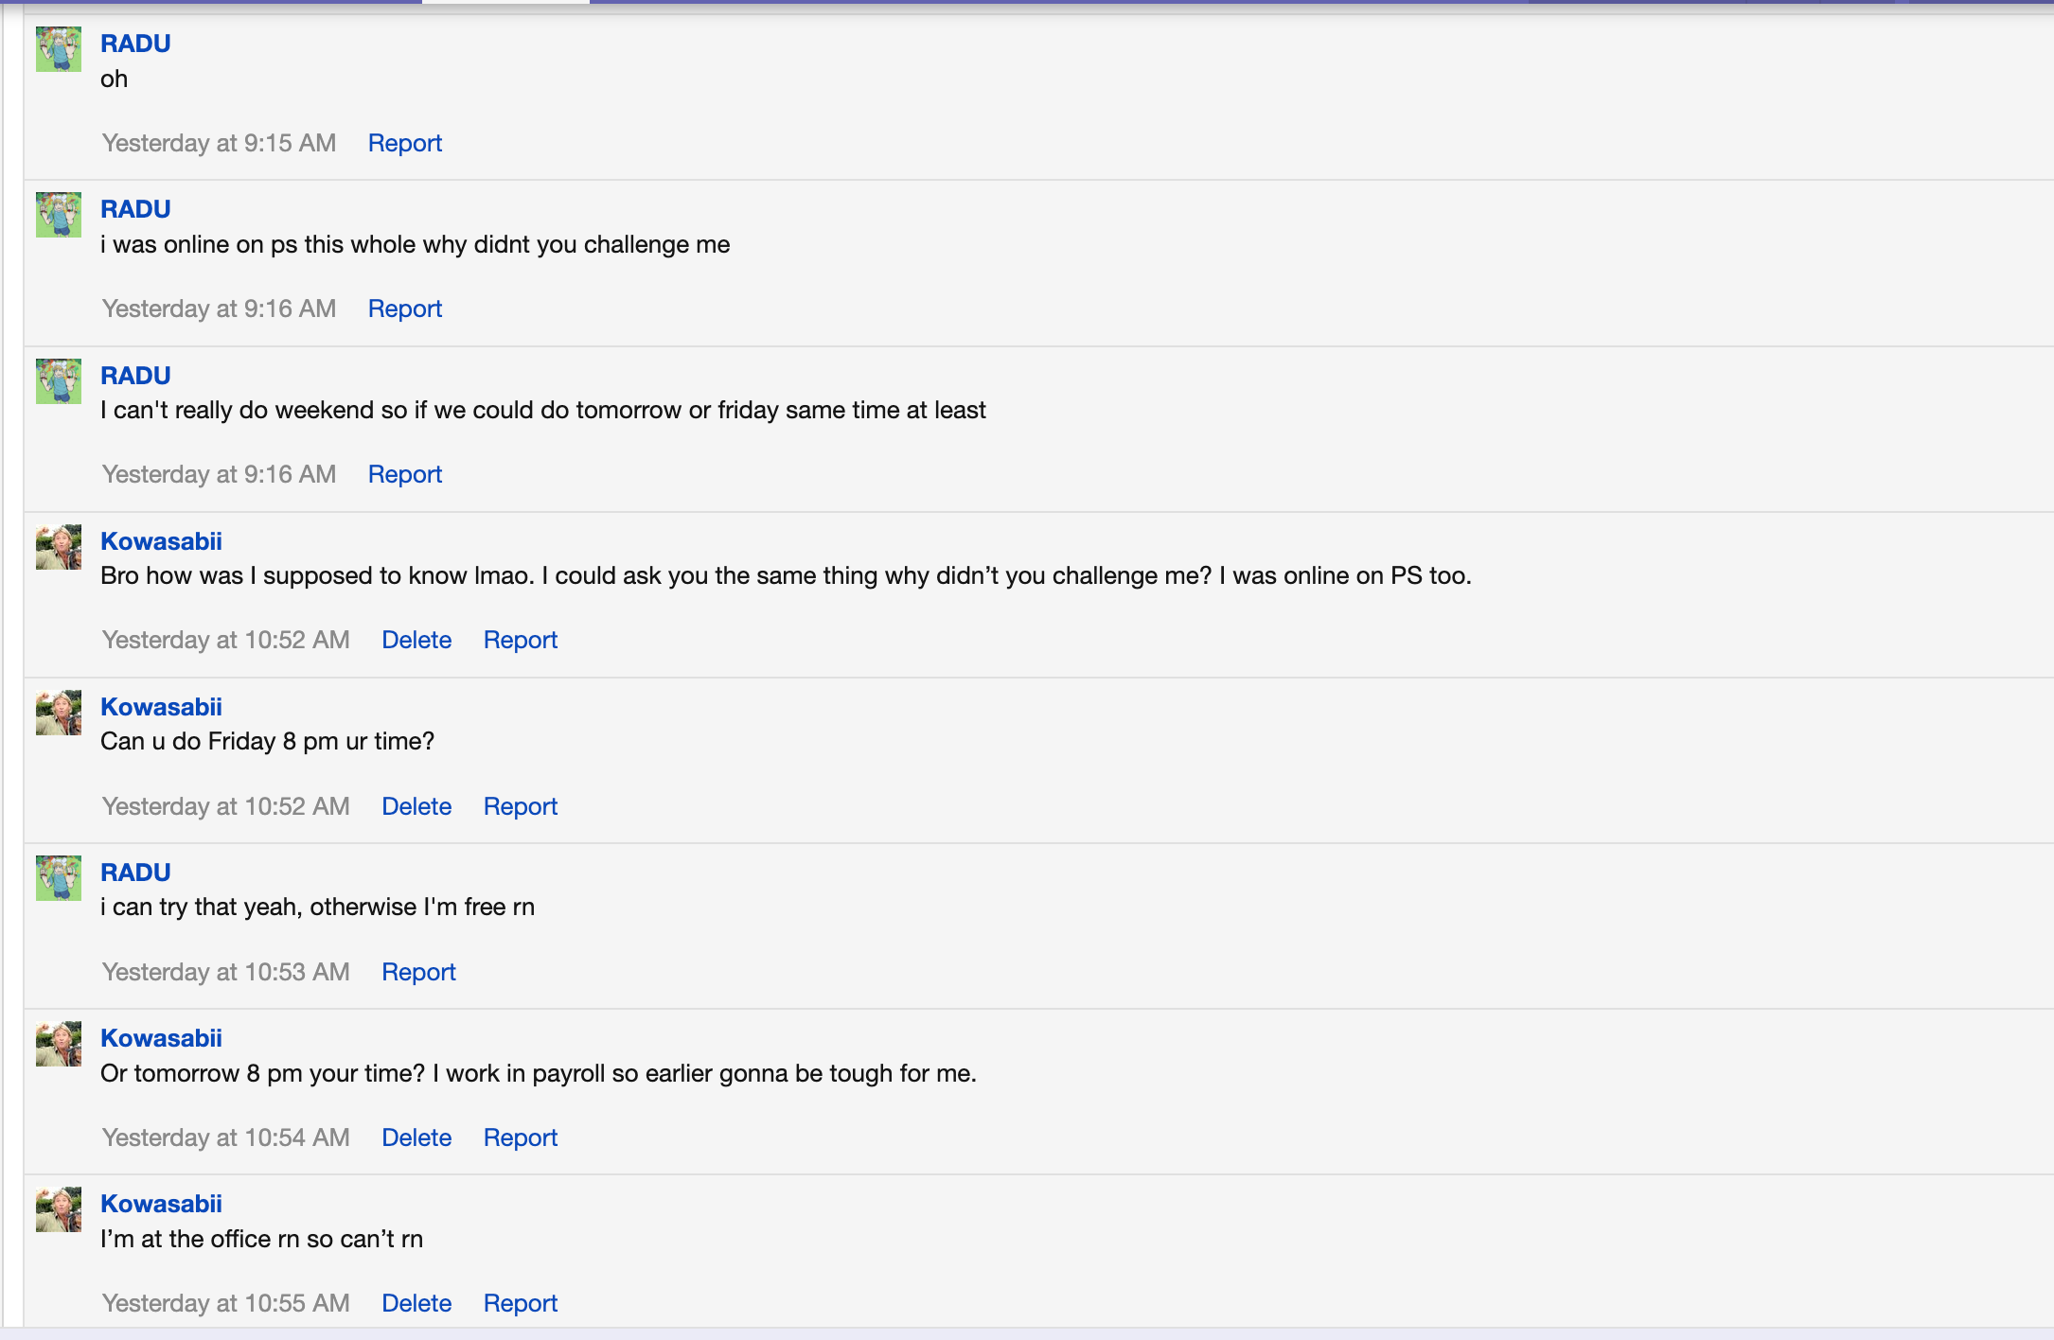
Task: Report the 'why didnt you challenge me' message
Action: (405, 309)
